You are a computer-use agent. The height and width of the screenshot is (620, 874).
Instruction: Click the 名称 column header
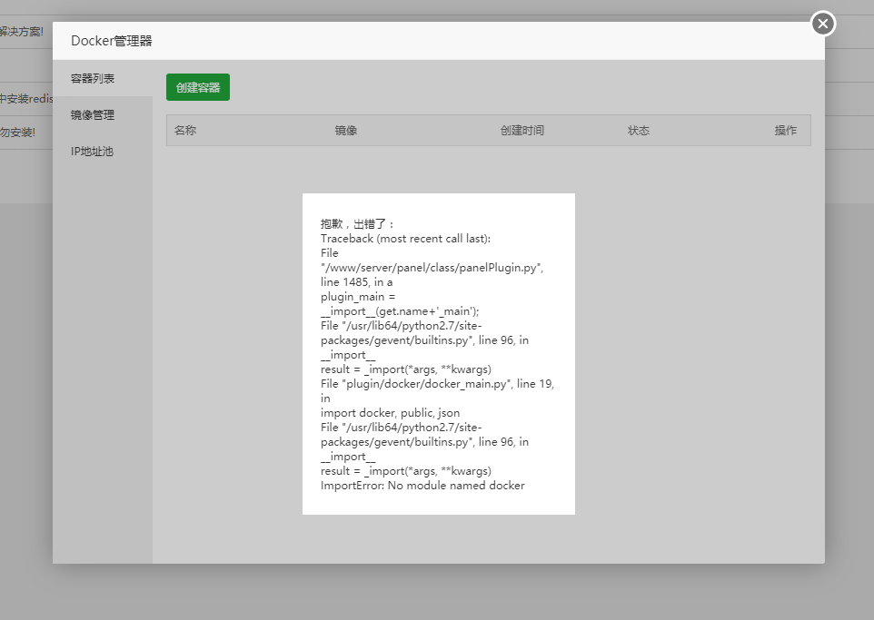[185, 131]
